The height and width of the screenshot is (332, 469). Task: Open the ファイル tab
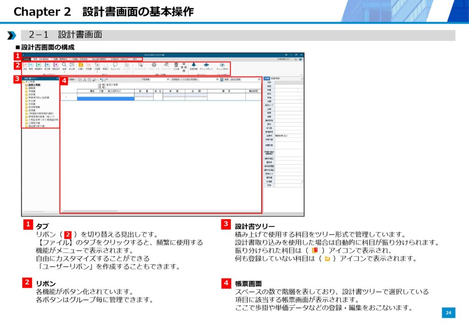click(x=27, y=59)
